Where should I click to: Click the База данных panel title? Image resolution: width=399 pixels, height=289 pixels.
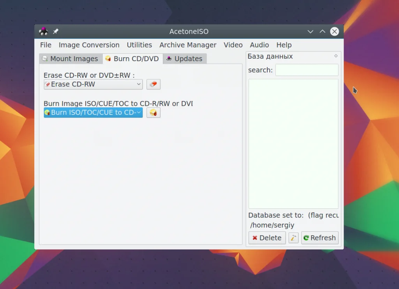(270, 56)
